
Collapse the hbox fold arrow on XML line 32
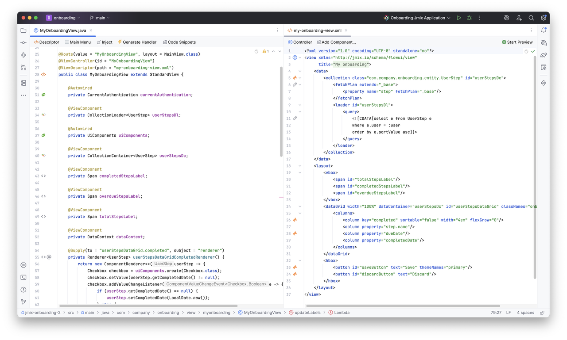300,260
